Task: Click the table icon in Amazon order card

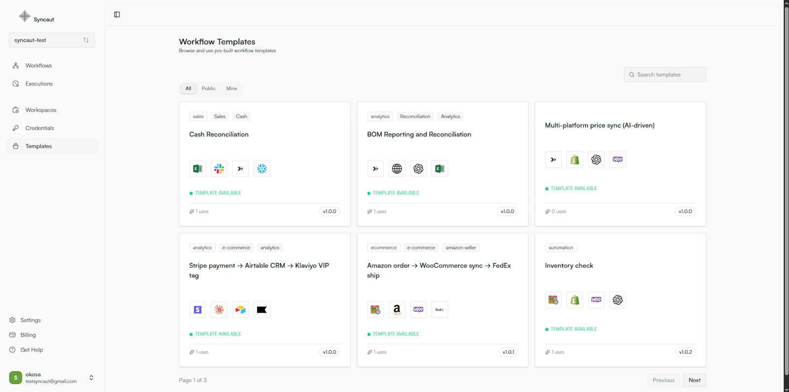Action: [376, 310]
